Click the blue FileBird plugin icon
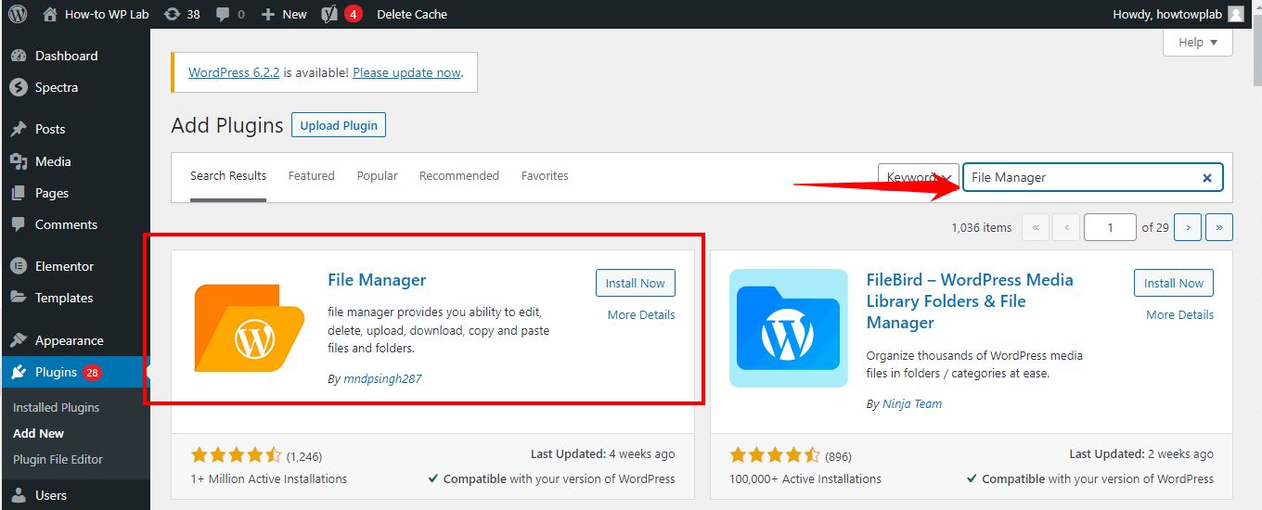This screenshot has height=510, width=1262. (x=788, y=328)
